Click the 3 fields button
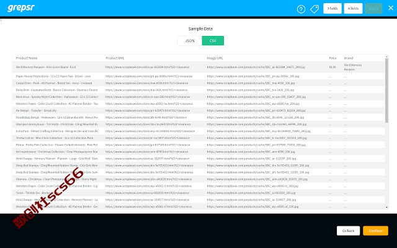Image resolution: width=397 pixels, height=248 pixels. click(x=332, y=8)
